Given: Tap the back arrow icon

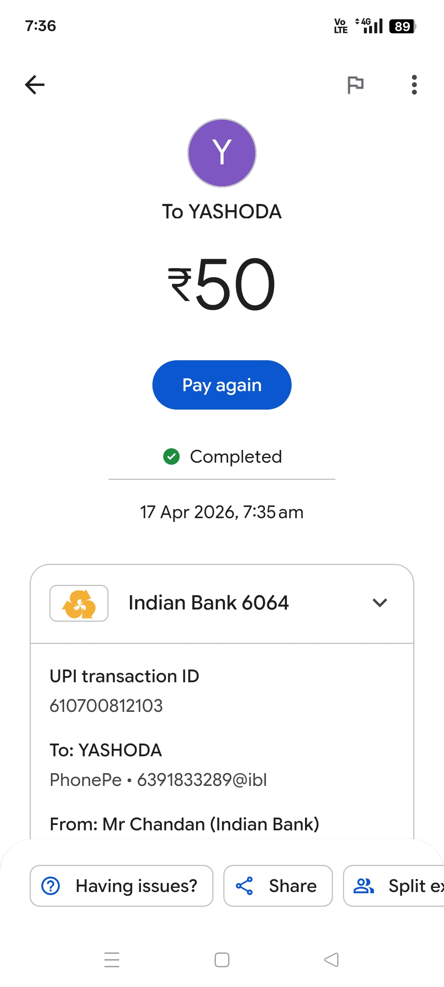Looking at the screenshot, I should [x=35, y=85].
